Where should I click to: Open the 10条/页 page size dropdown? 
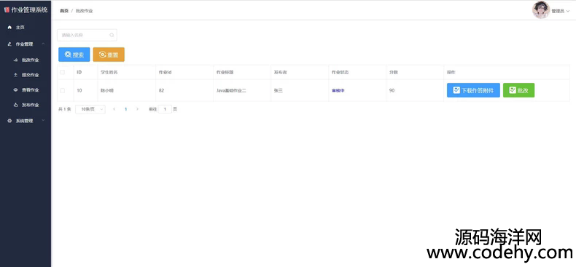90,109
